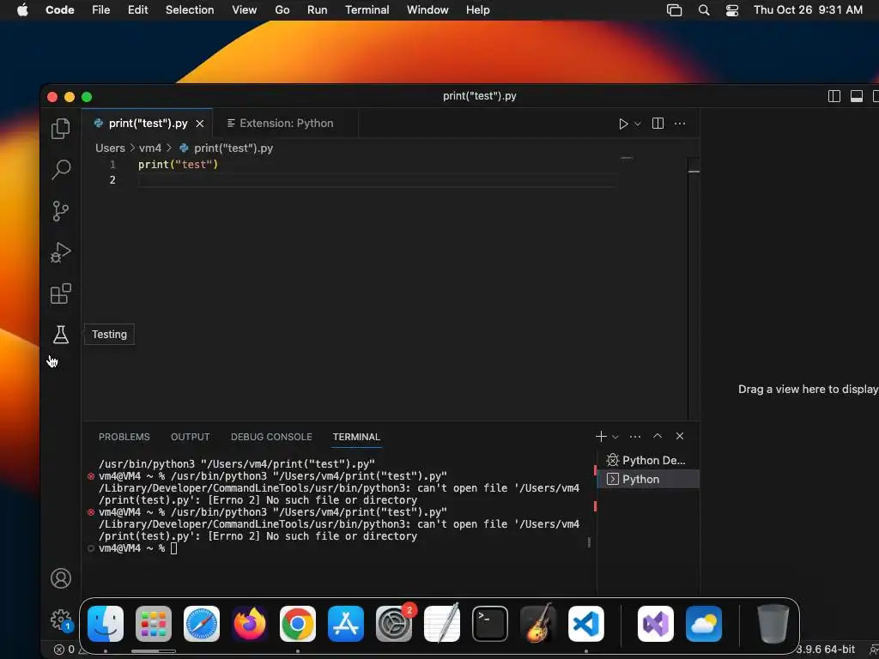Open Launchpad from the dock
Viewport: 879px width, 659px height.
tap(154, 623)
